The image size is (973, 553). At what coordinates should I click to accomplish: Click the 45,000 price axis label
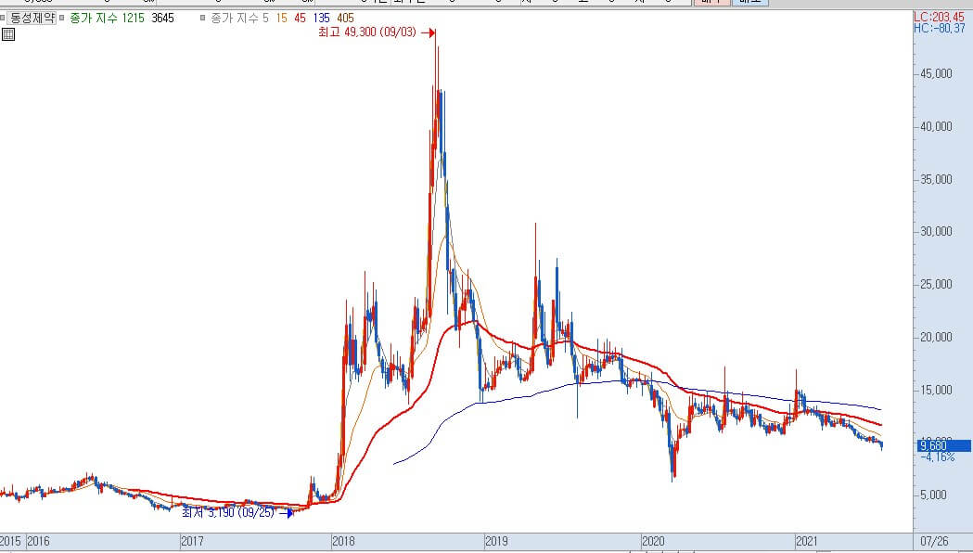[x=936, y=73]
